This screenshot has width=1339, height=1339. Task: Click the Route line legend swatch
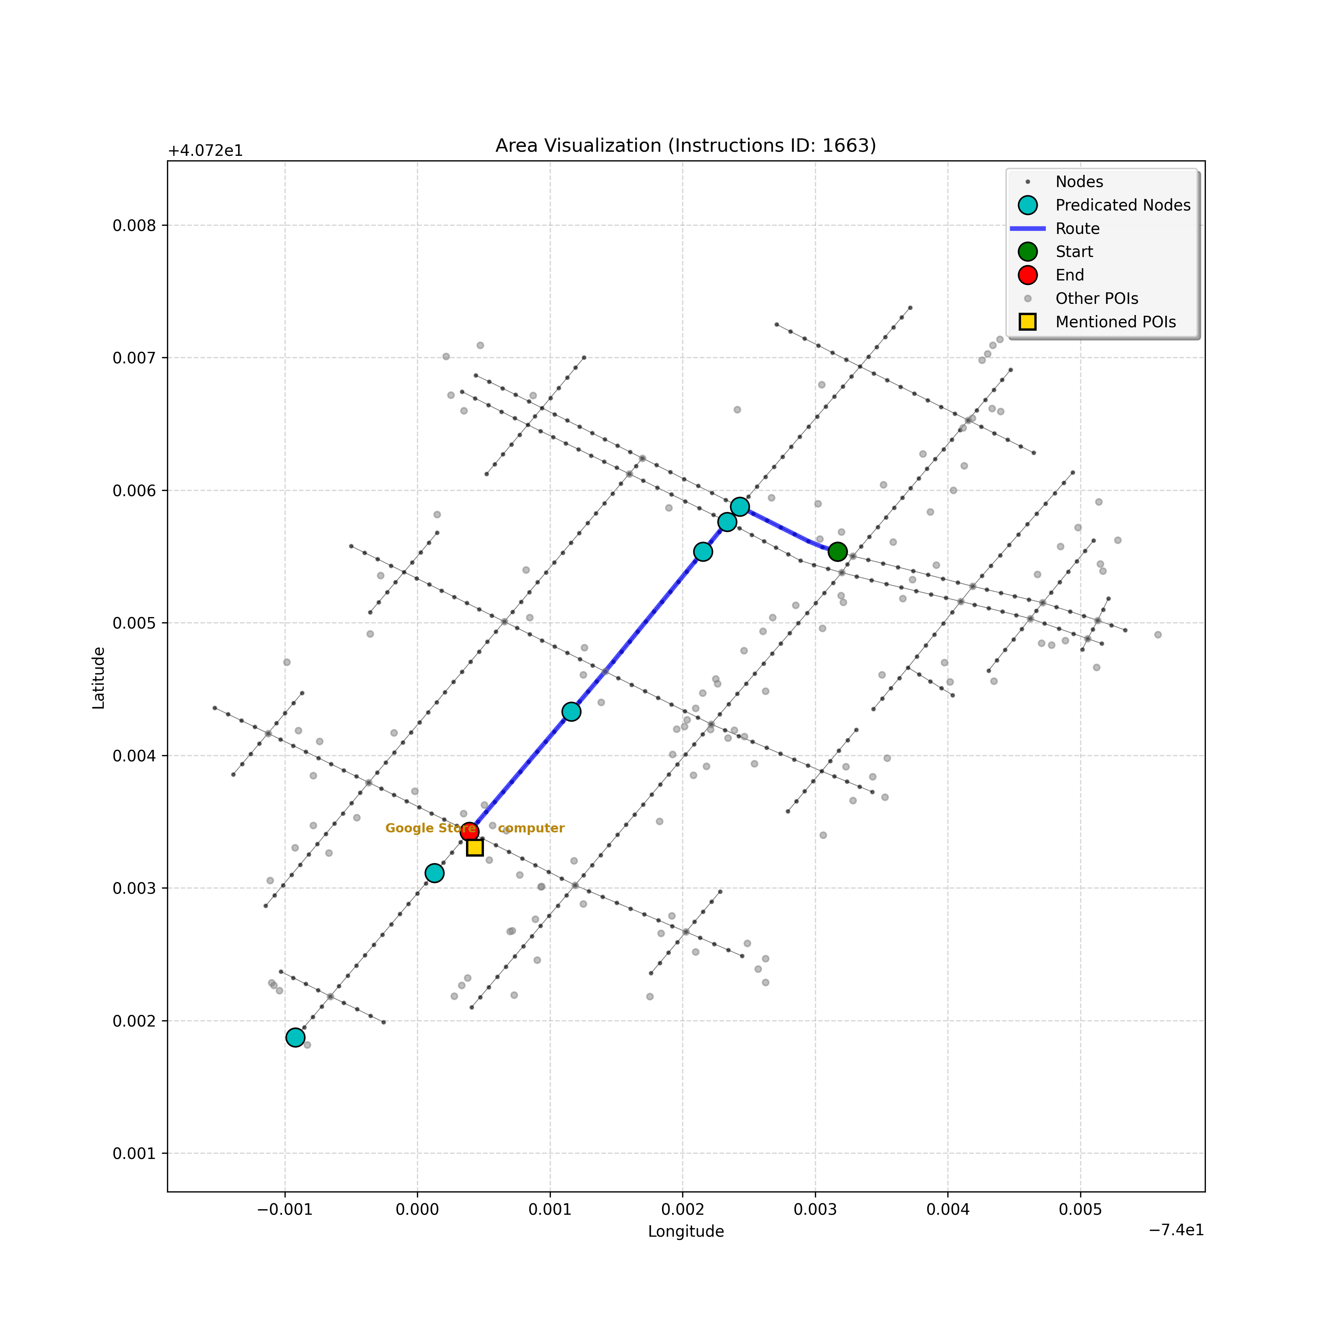[1027, 229]
